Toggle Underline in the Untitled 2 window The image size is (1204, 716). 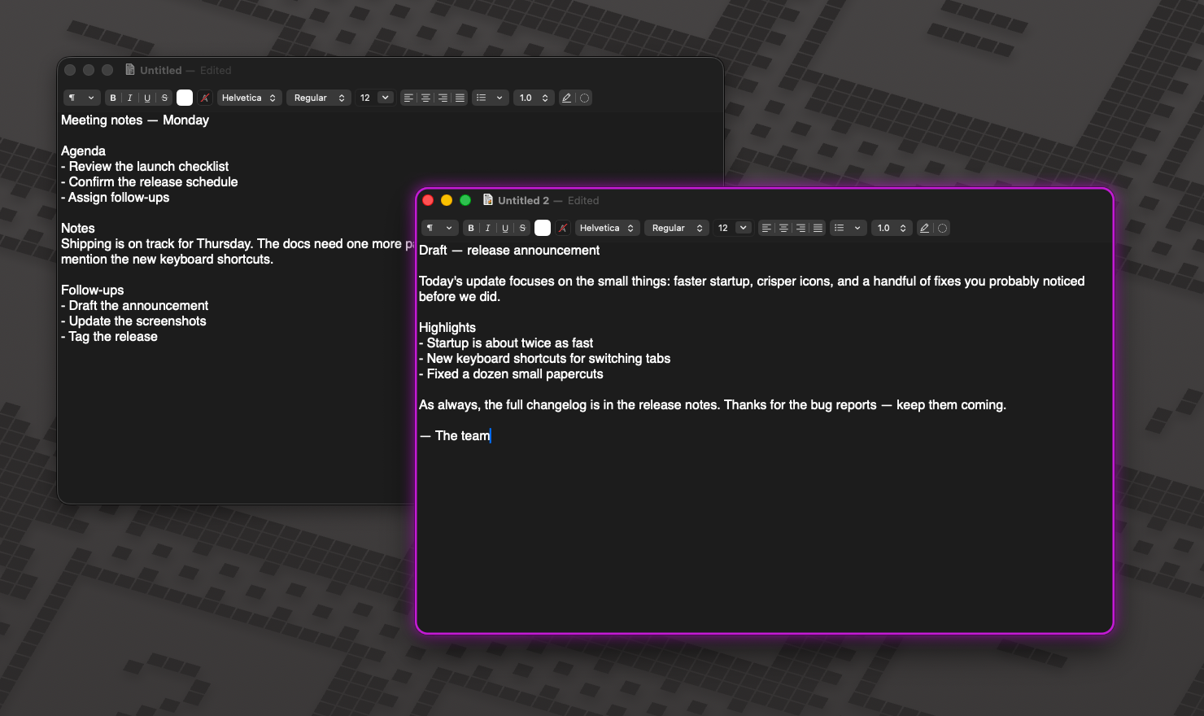505,228
